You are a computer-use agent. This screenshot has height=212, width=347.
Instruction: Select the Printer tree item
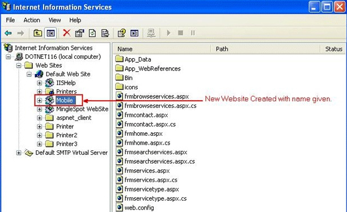pyautogui.click(x=65, y=127)
